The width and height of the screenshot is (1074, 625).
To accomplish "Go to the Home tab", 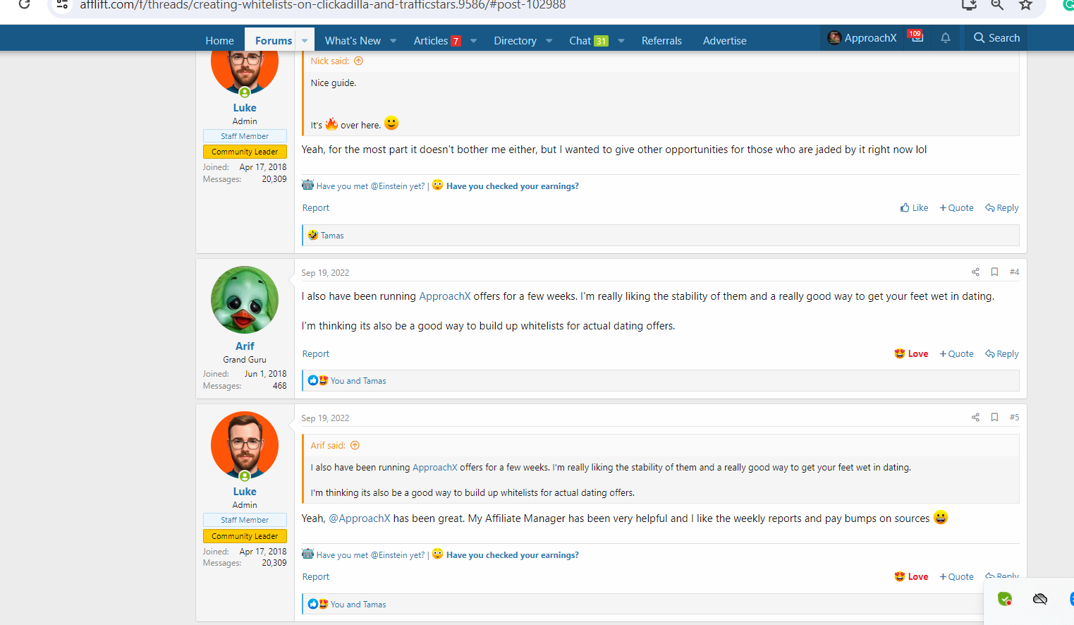I will click(219, 41).
